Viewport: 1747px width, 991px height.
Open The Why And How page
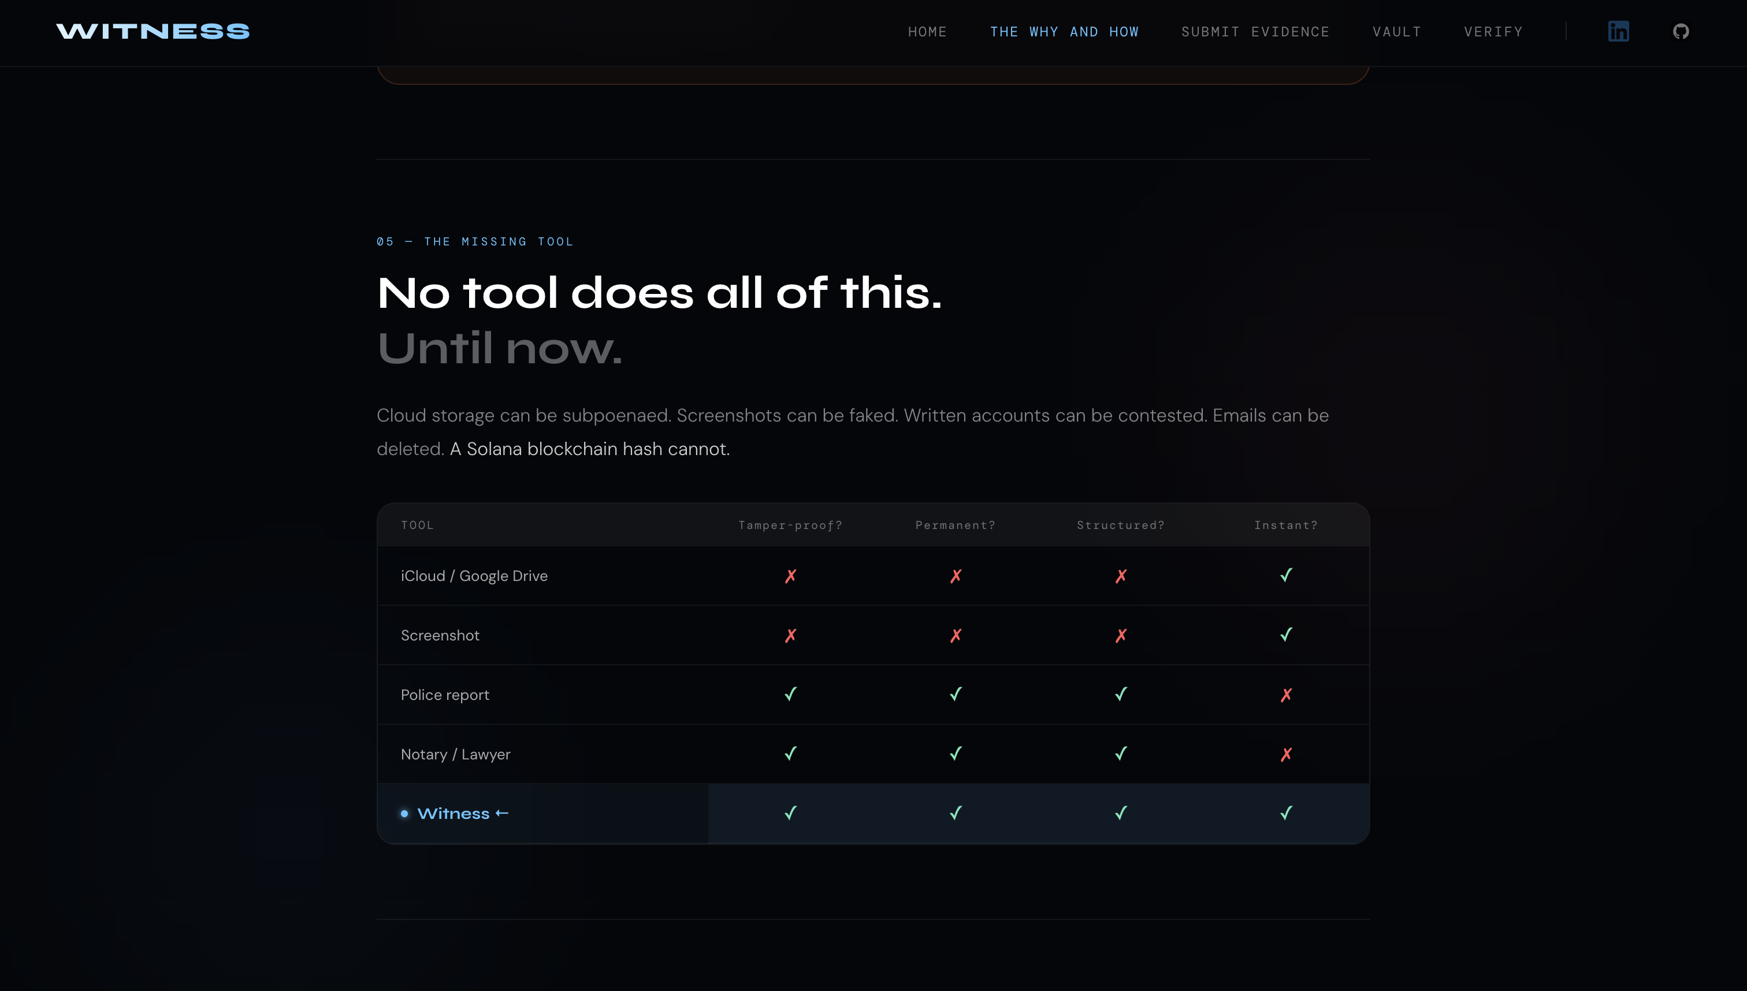[1064, 32]
